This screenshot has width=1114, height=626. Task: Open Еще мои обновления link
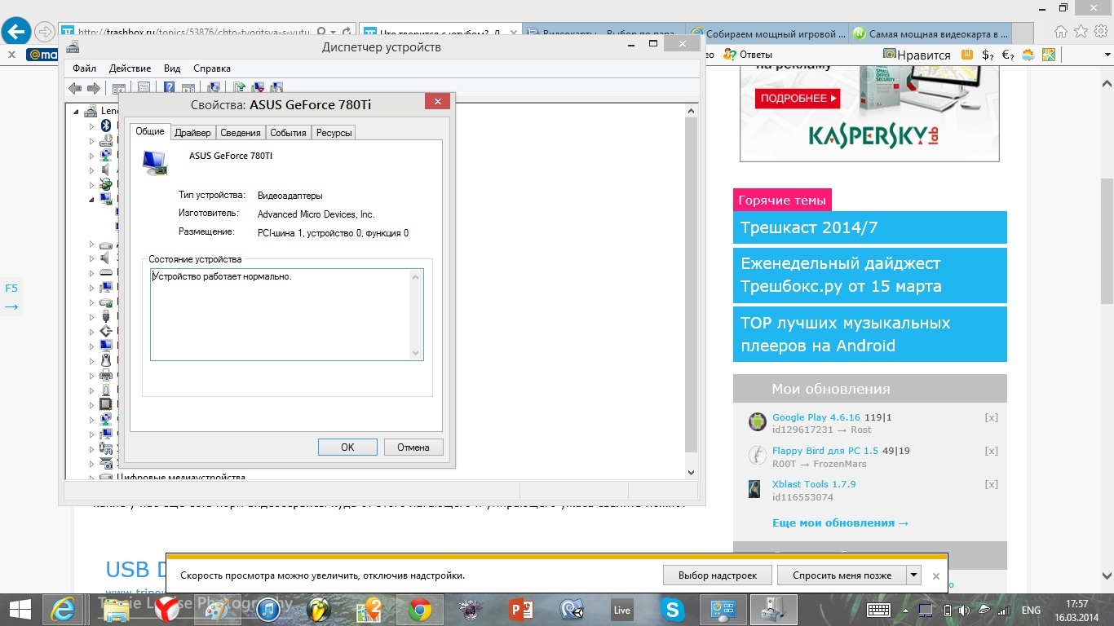pyautogui.click(x=840, y=522)
